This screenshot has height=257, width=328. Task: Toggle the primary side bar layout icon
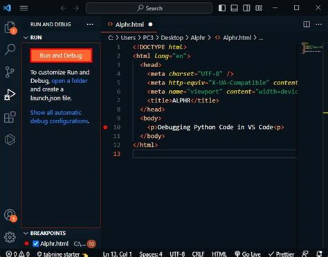point(222,8)
